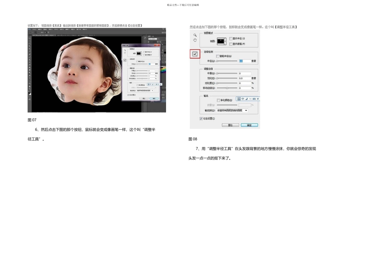
Task: Click the 羽化 slider handle in large dialog
Action: click(x=217, y=78)
